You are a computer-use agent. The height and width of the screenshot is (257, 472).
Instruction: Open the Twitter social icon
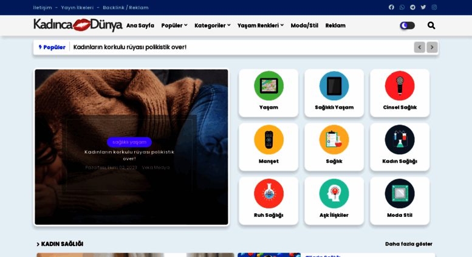click(x=423, y=7)
